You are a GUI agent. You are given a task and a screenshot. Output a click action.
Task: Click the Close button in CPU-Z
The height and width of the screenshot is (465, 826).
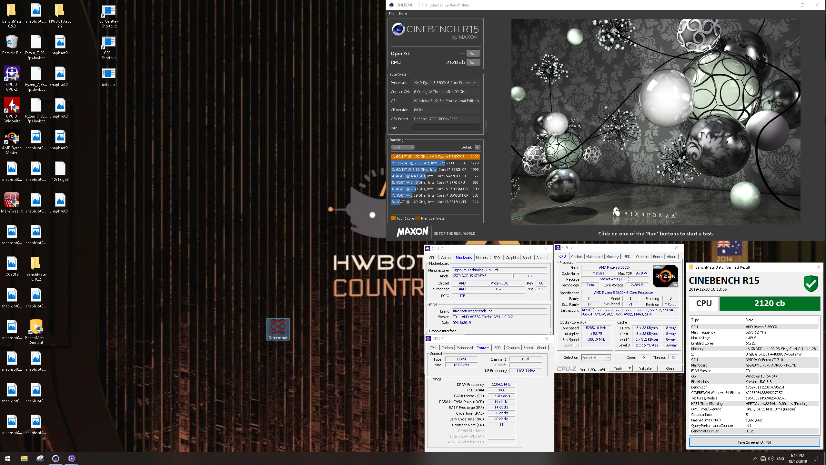tap(670, 368)
